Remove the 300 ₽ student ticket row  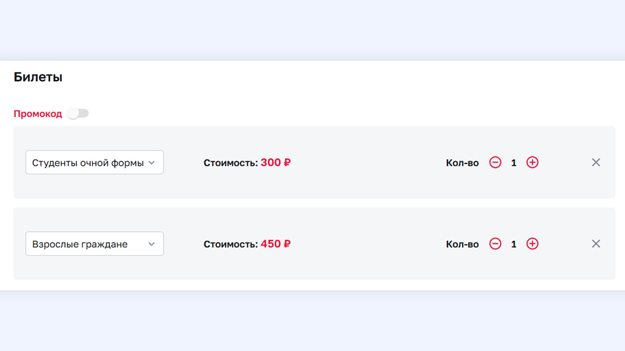pyautogui.click(x=596, y=162)
